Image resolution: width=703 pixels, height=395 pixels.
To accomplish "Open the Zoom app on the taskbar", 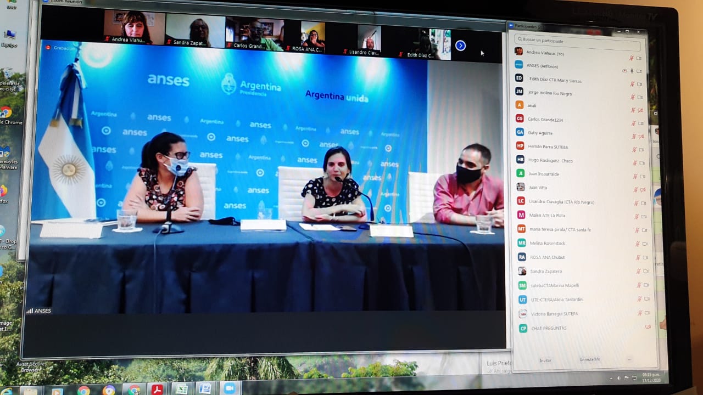I will click(230, 388).
